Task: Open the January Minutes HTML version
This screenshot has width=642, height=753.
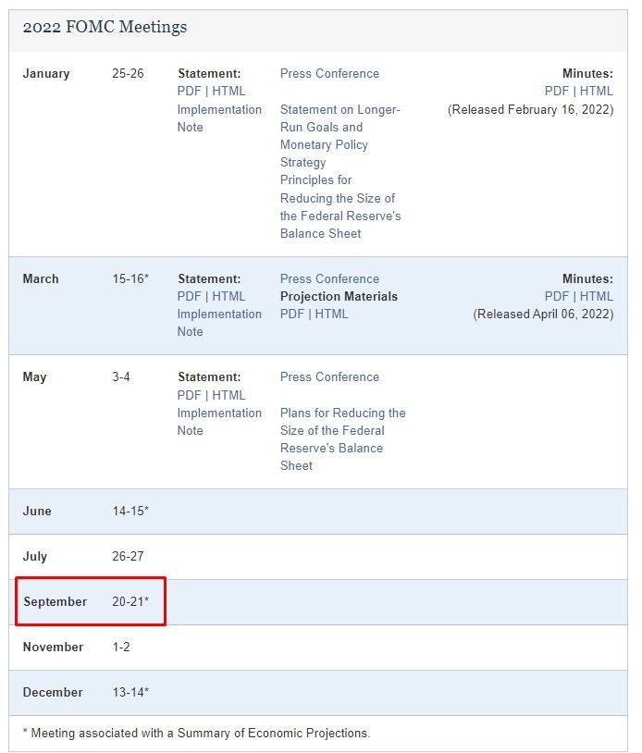Action: pos(598,92)
